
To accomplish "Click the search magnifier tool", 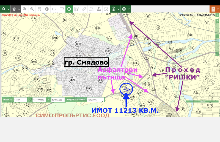I will (4, 9).
